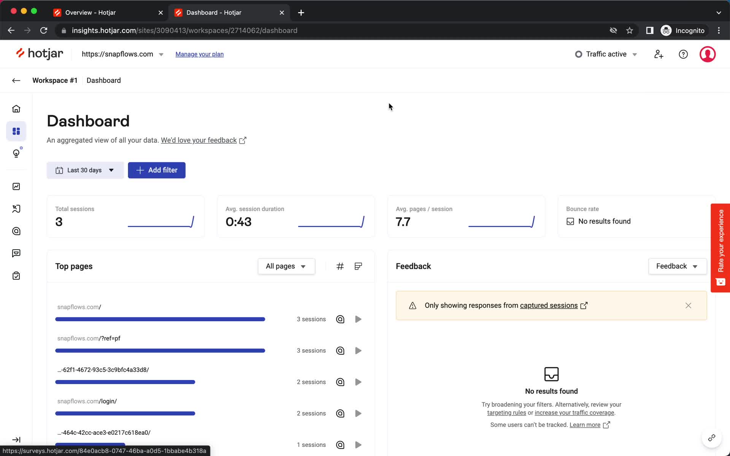Click the Surveys icon in sidebar
This screenshot has height=456, width=730.
pos(16,276)
